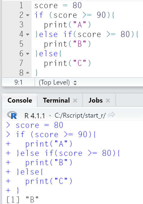Click the closing brace on editor line 8
The image size is (143, 204).
tap(36, 73)
